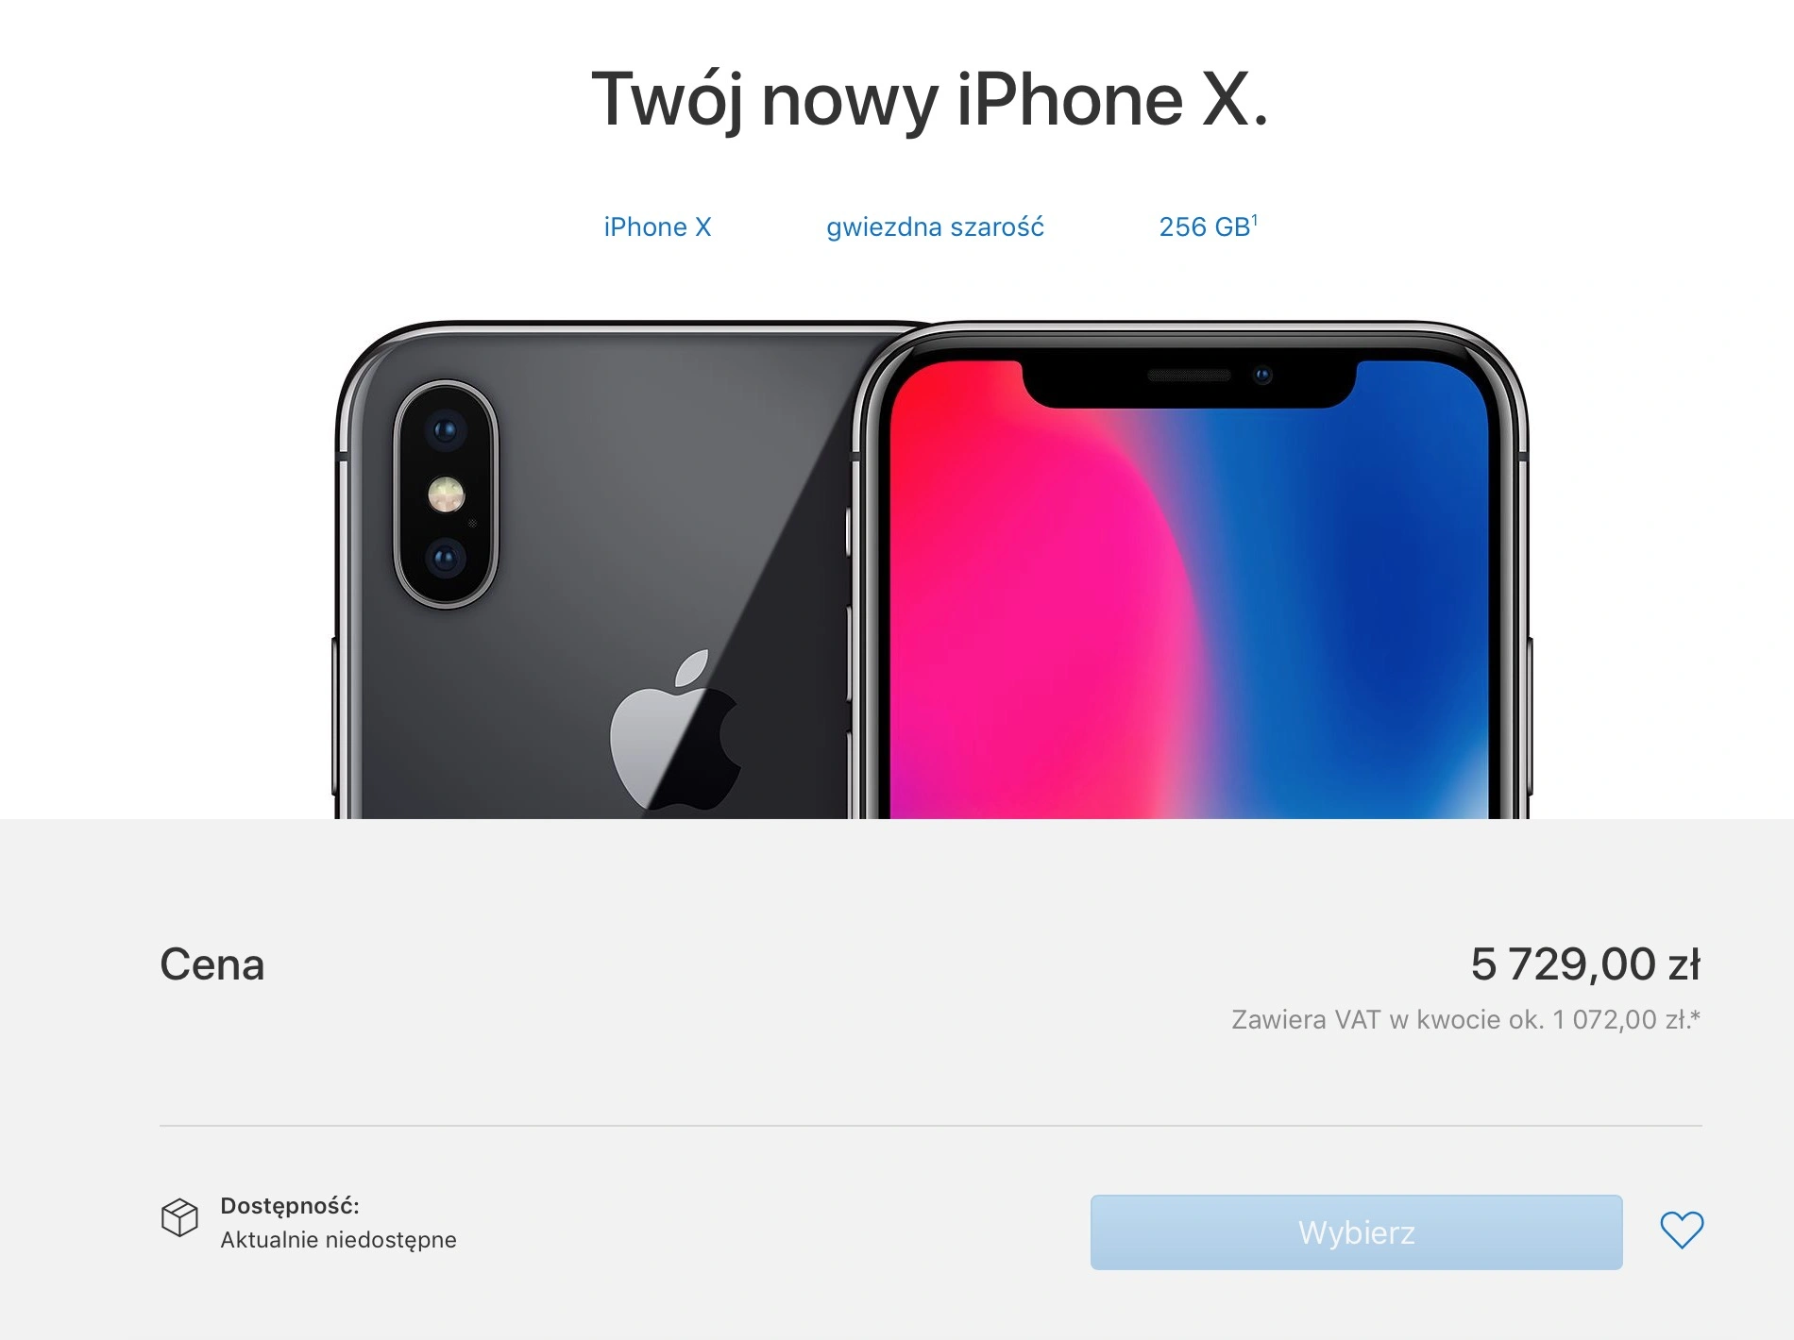Select the Wybierz button
The image size is (1794, 1340).
coord(1356,1232)
